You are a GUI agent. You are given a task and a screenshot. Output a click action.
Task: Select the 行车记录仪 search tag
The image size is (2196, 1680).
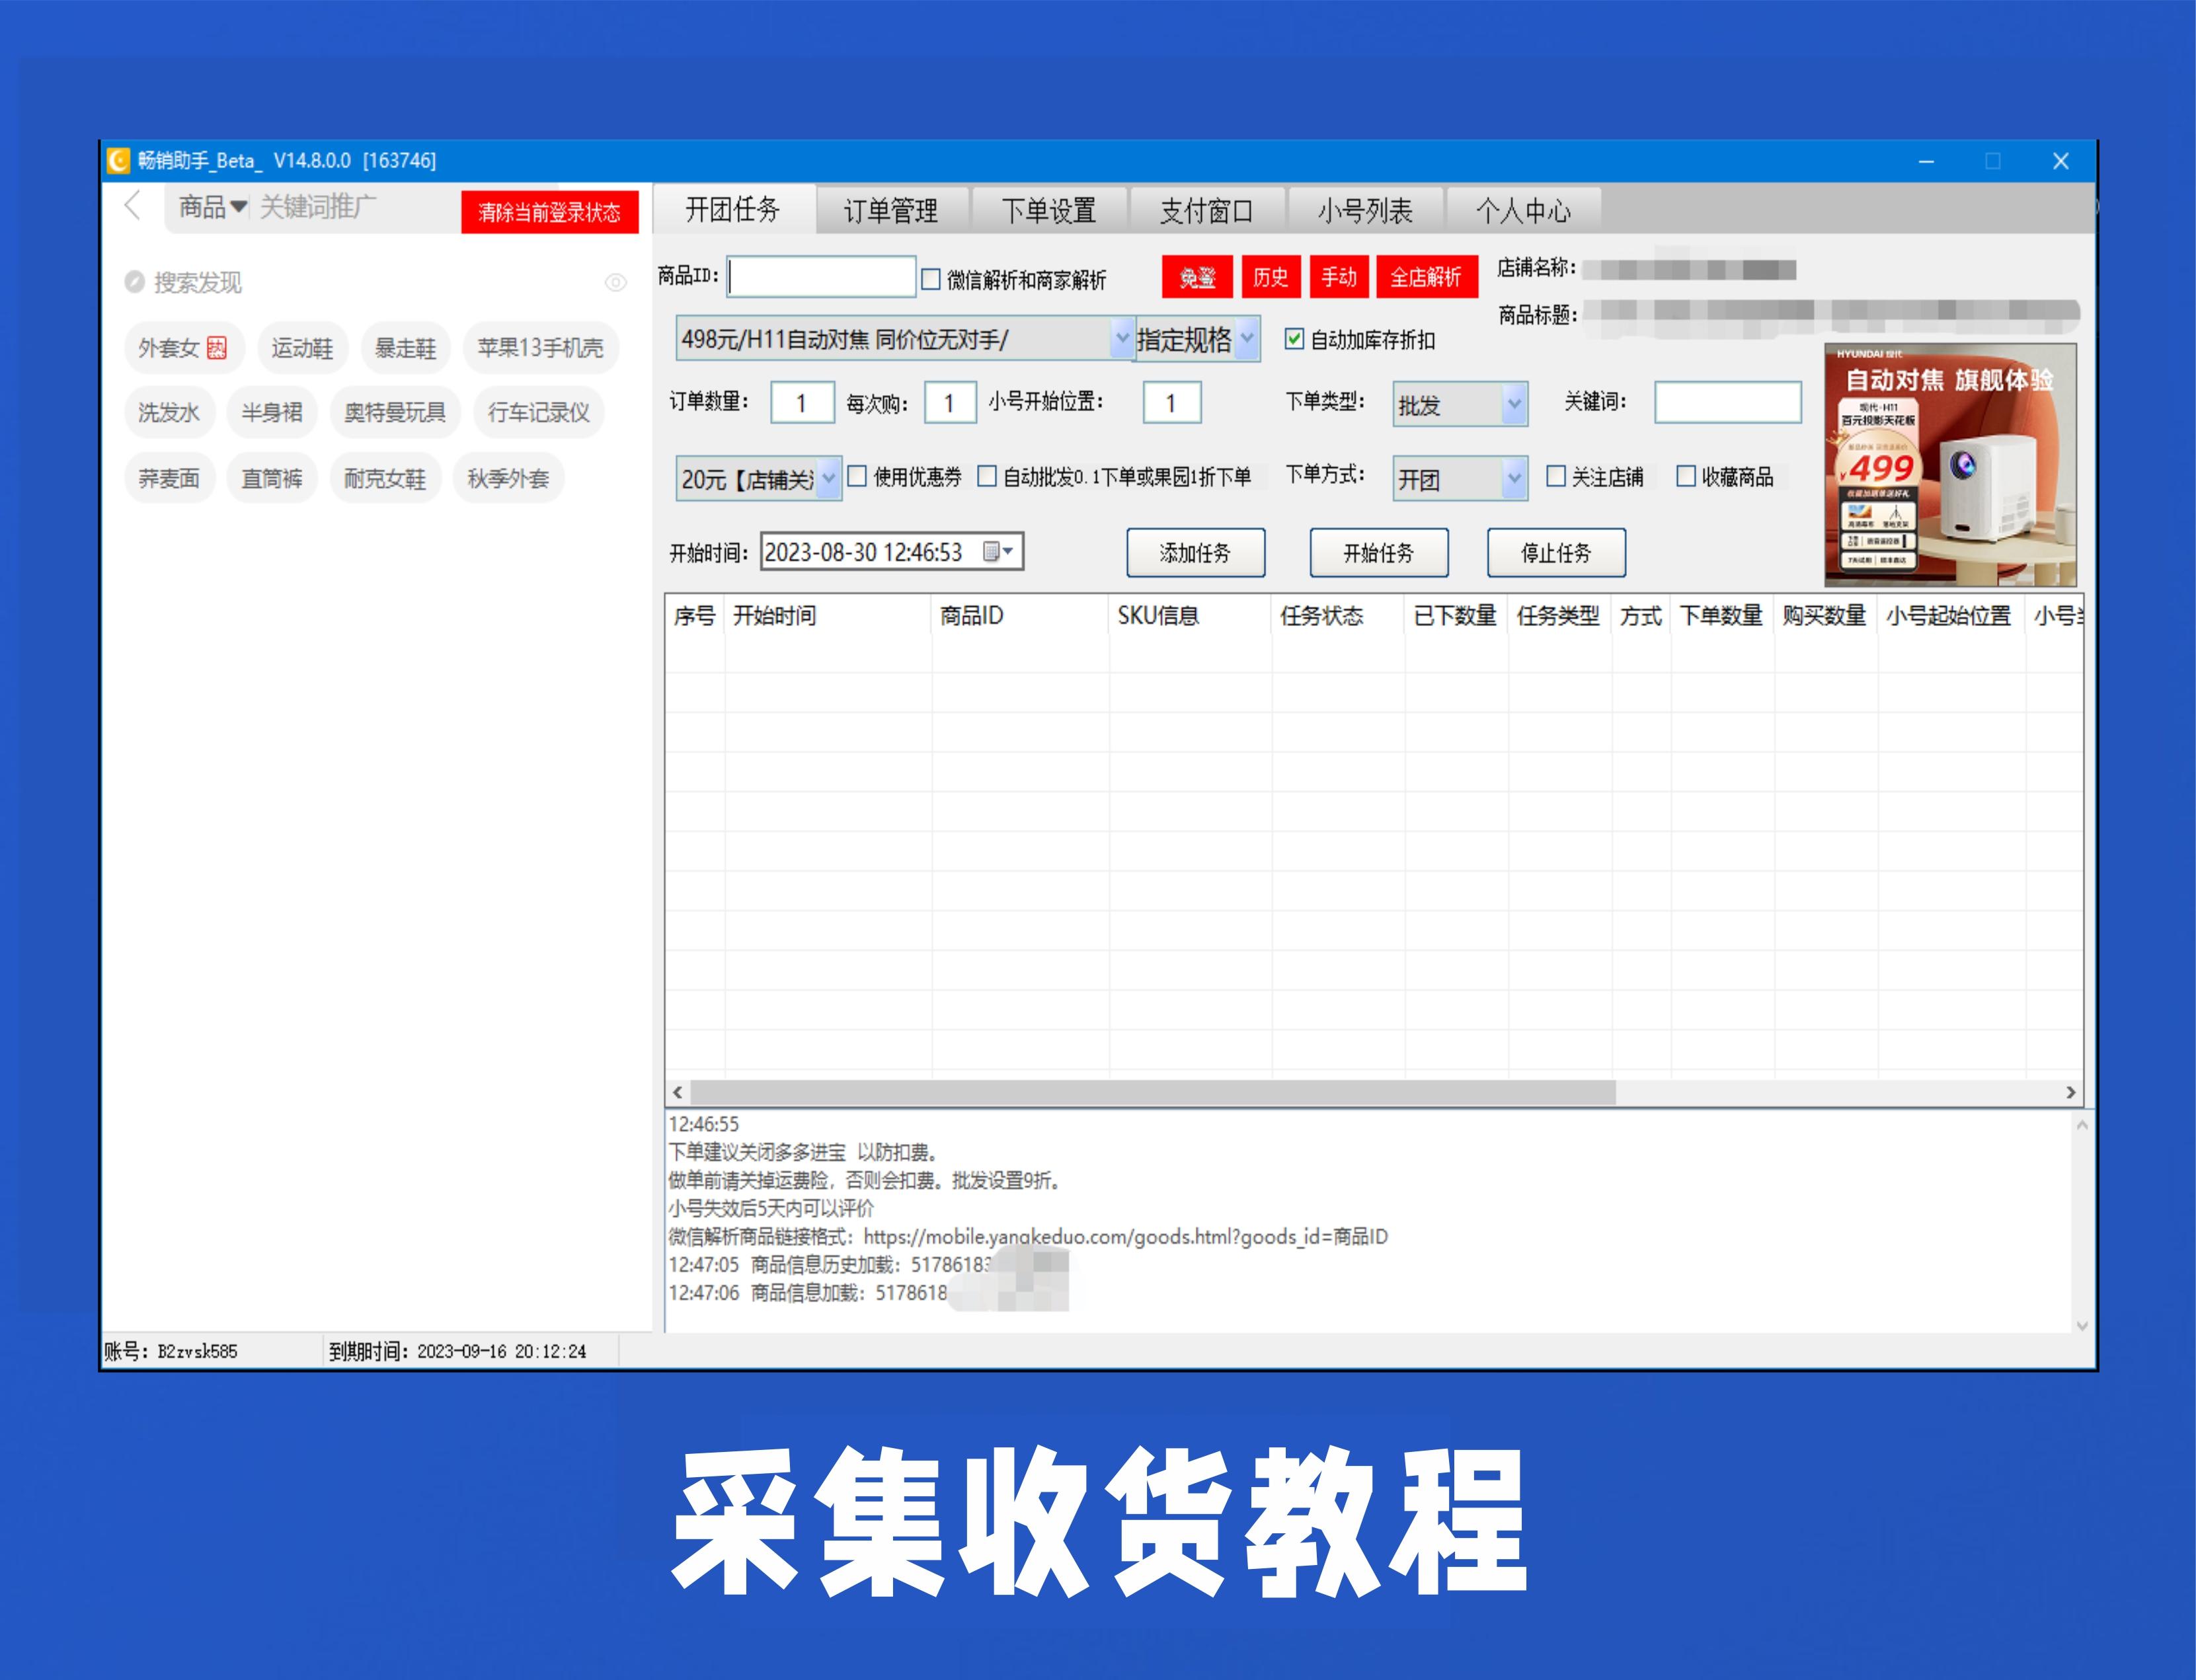tap(539, 412)
